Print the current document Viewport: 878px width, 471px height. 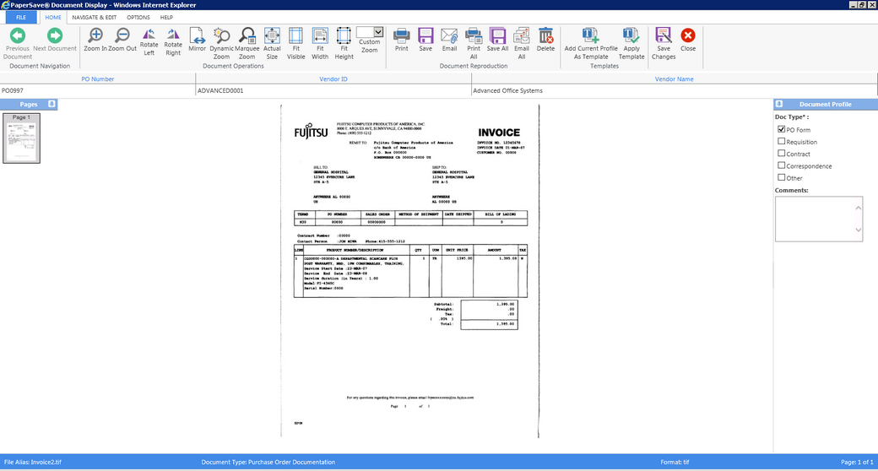402,35
